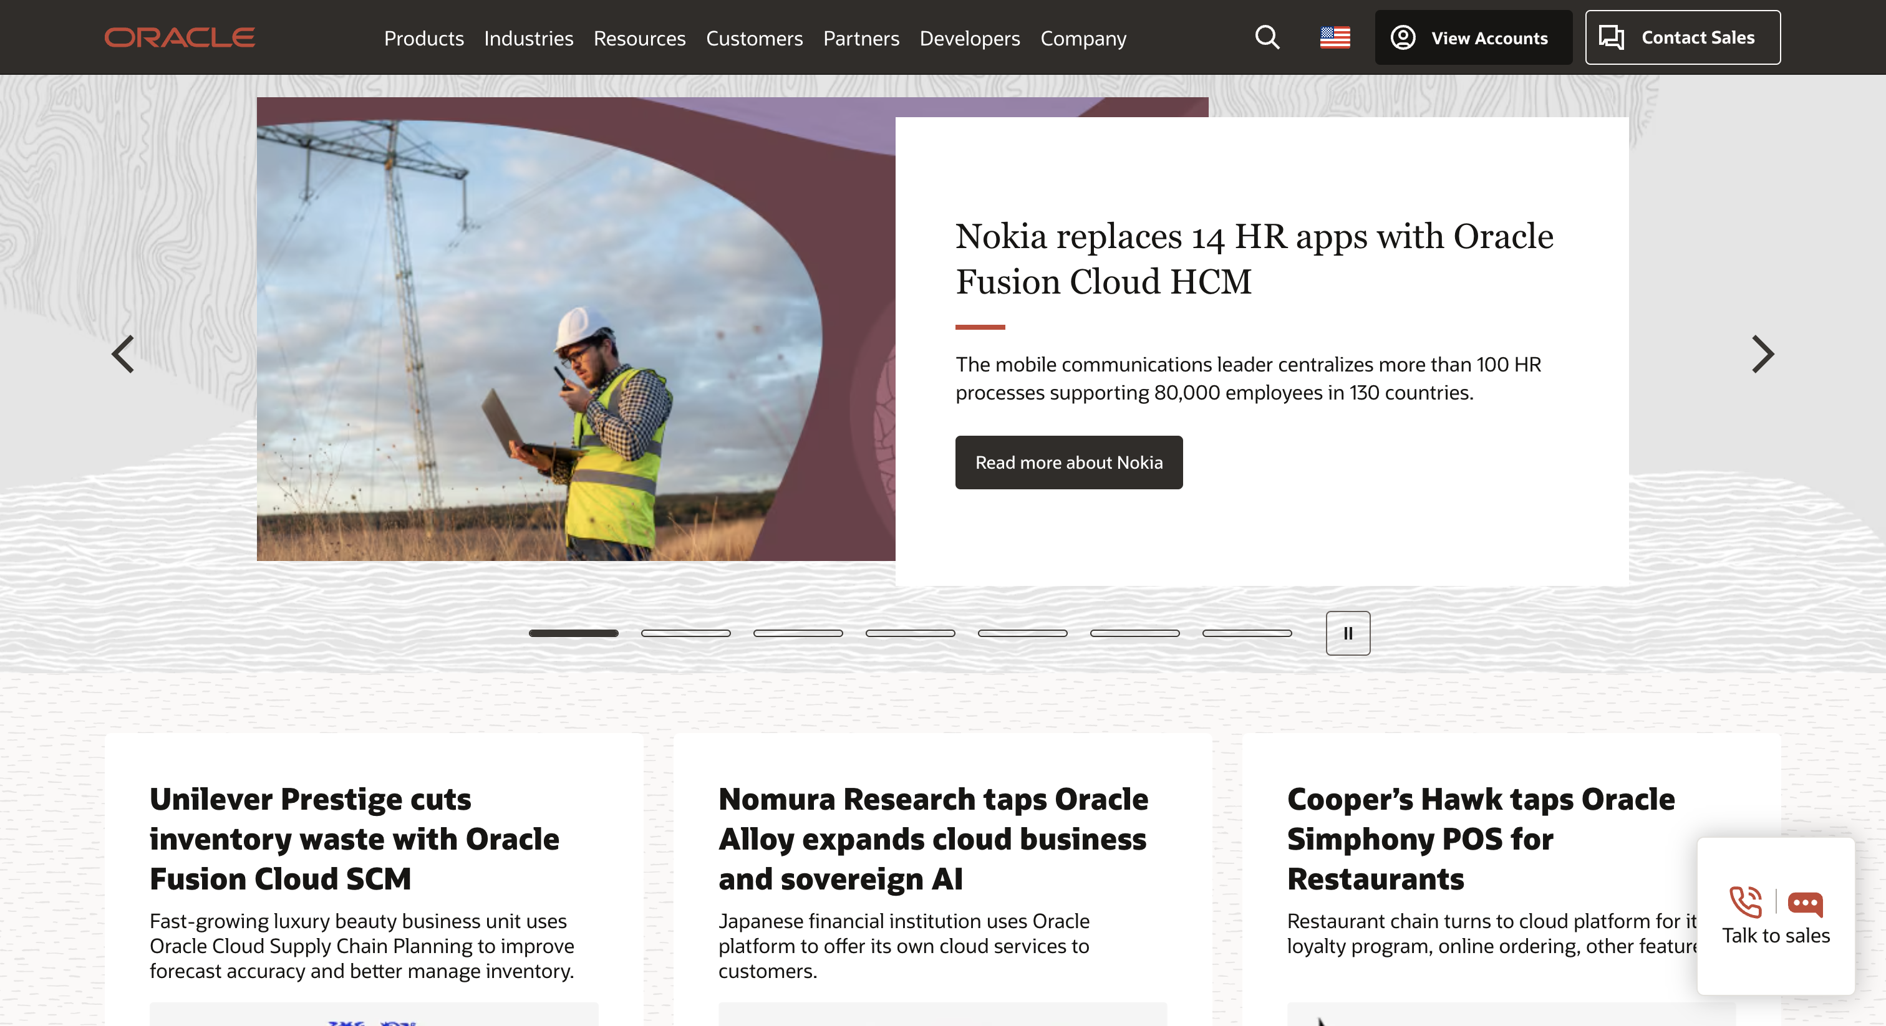Advance to next carousel slide arrow

click(x=1763, y=354)
